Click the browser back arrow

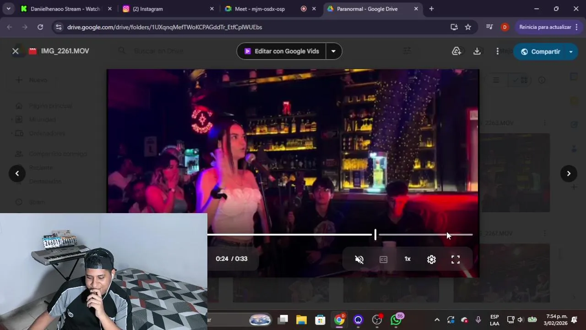pyautogui.click(x=10, y=27)
